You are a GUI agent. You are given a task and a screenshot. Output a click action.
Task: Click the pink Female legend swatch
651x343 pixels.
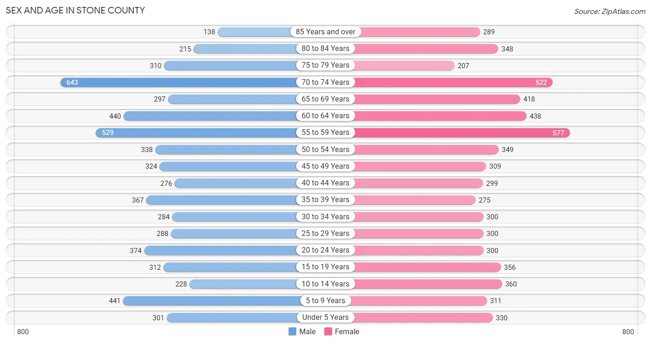pos(328,331)
